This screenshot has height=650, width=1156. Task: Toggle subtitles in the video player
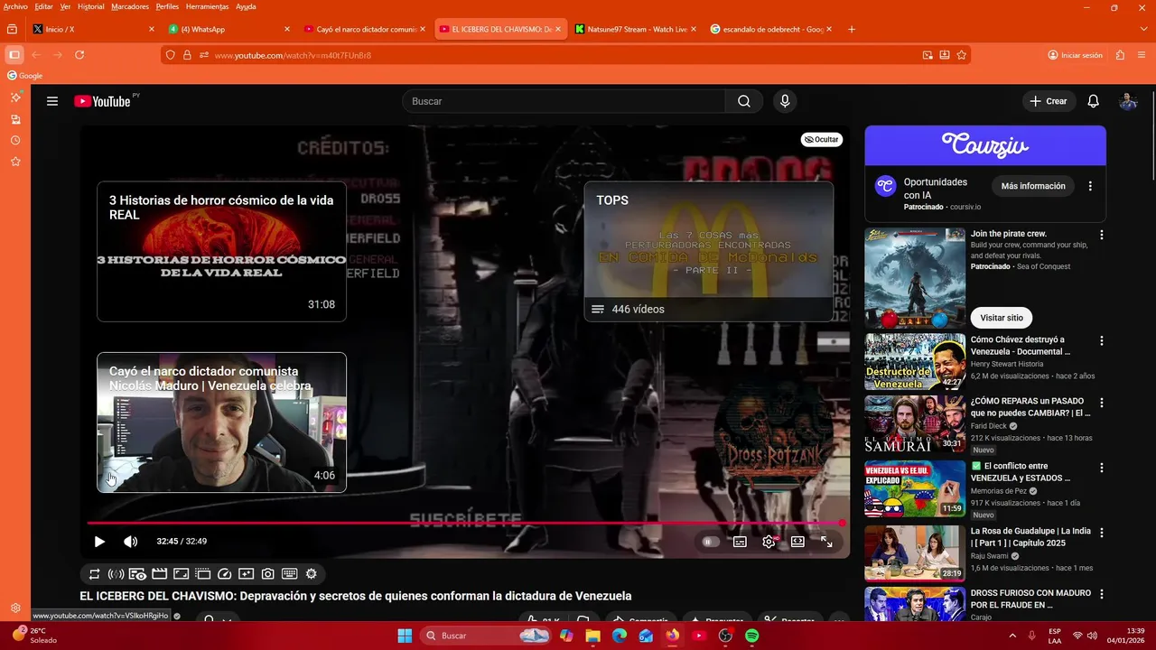click(740, 542)
